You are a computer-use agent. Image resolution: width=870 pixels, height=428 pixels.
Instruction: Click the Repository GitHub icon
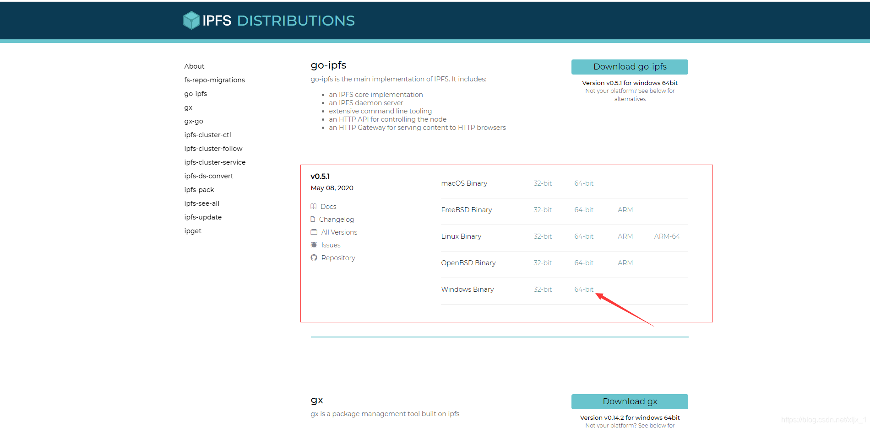point(314,257)
